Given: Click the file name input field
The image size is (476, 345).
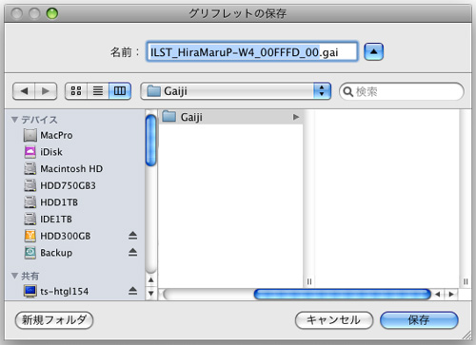Looking at the screenshot, I should pyautogui.click(x=252, y=51).
